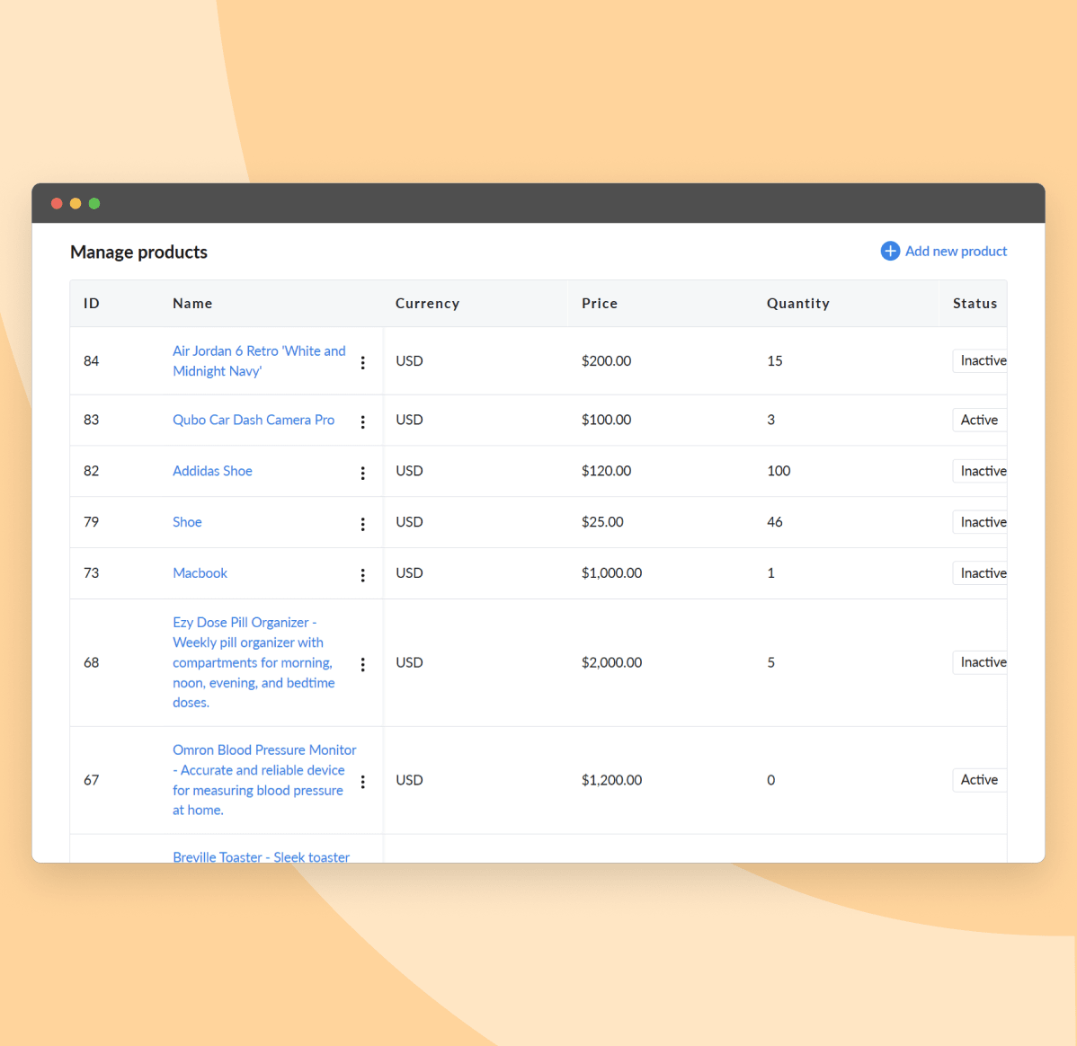
Task: Click the Currency column header
Action: [427, 304]
